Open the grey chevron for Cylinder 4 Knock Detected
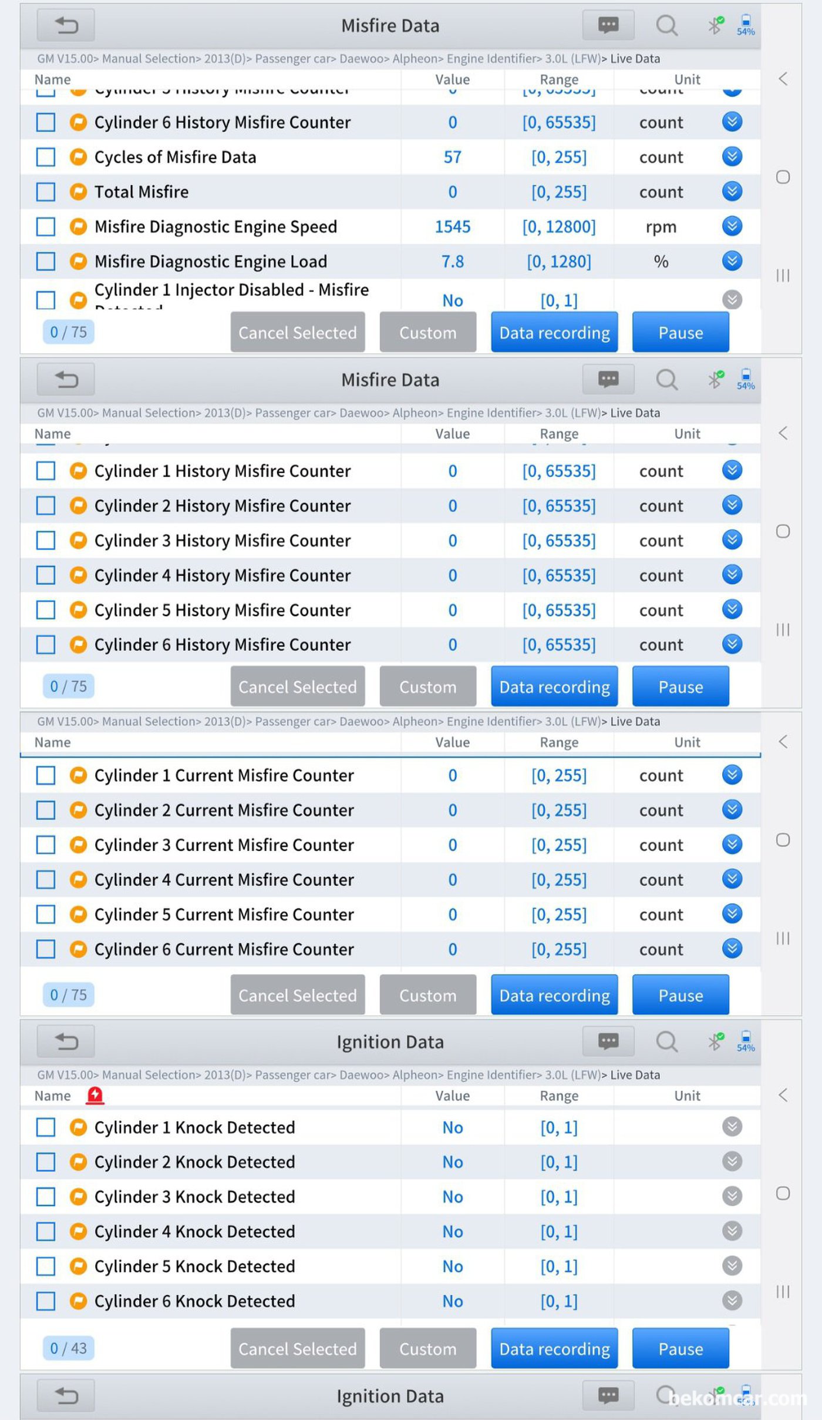Screen dimensions: 822x1420 732,1231
